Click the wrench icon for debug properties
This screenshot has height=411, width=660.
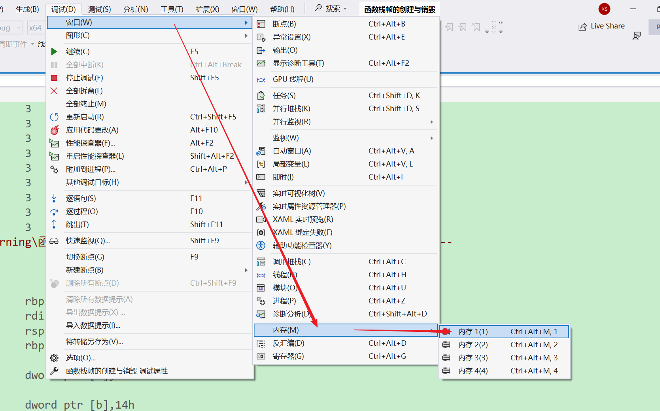[x=54, y=371]
